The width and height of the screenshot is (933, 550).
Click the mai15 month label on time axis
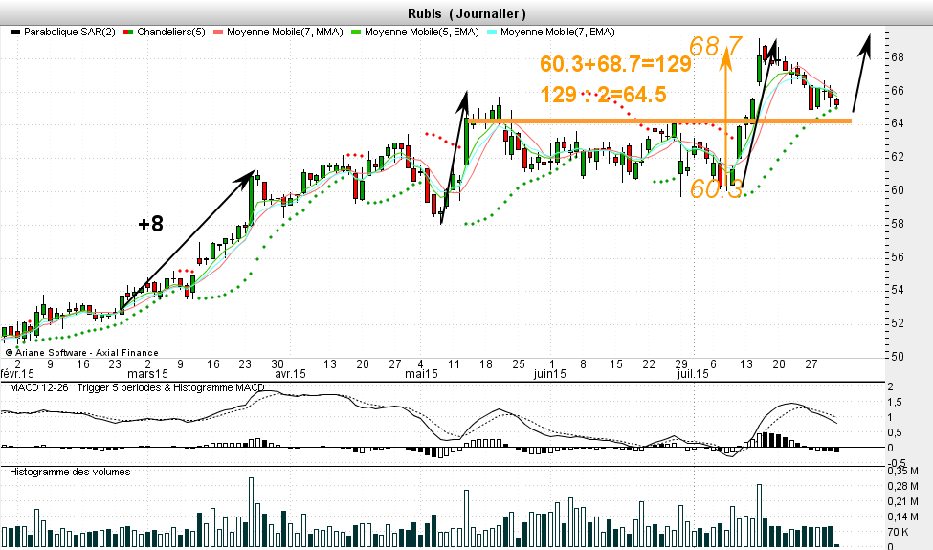click(x=421, y=374)
